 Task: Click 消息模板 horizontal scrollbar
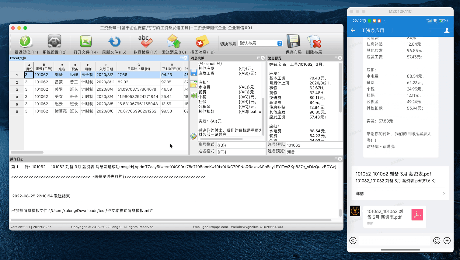coord(221,139)
